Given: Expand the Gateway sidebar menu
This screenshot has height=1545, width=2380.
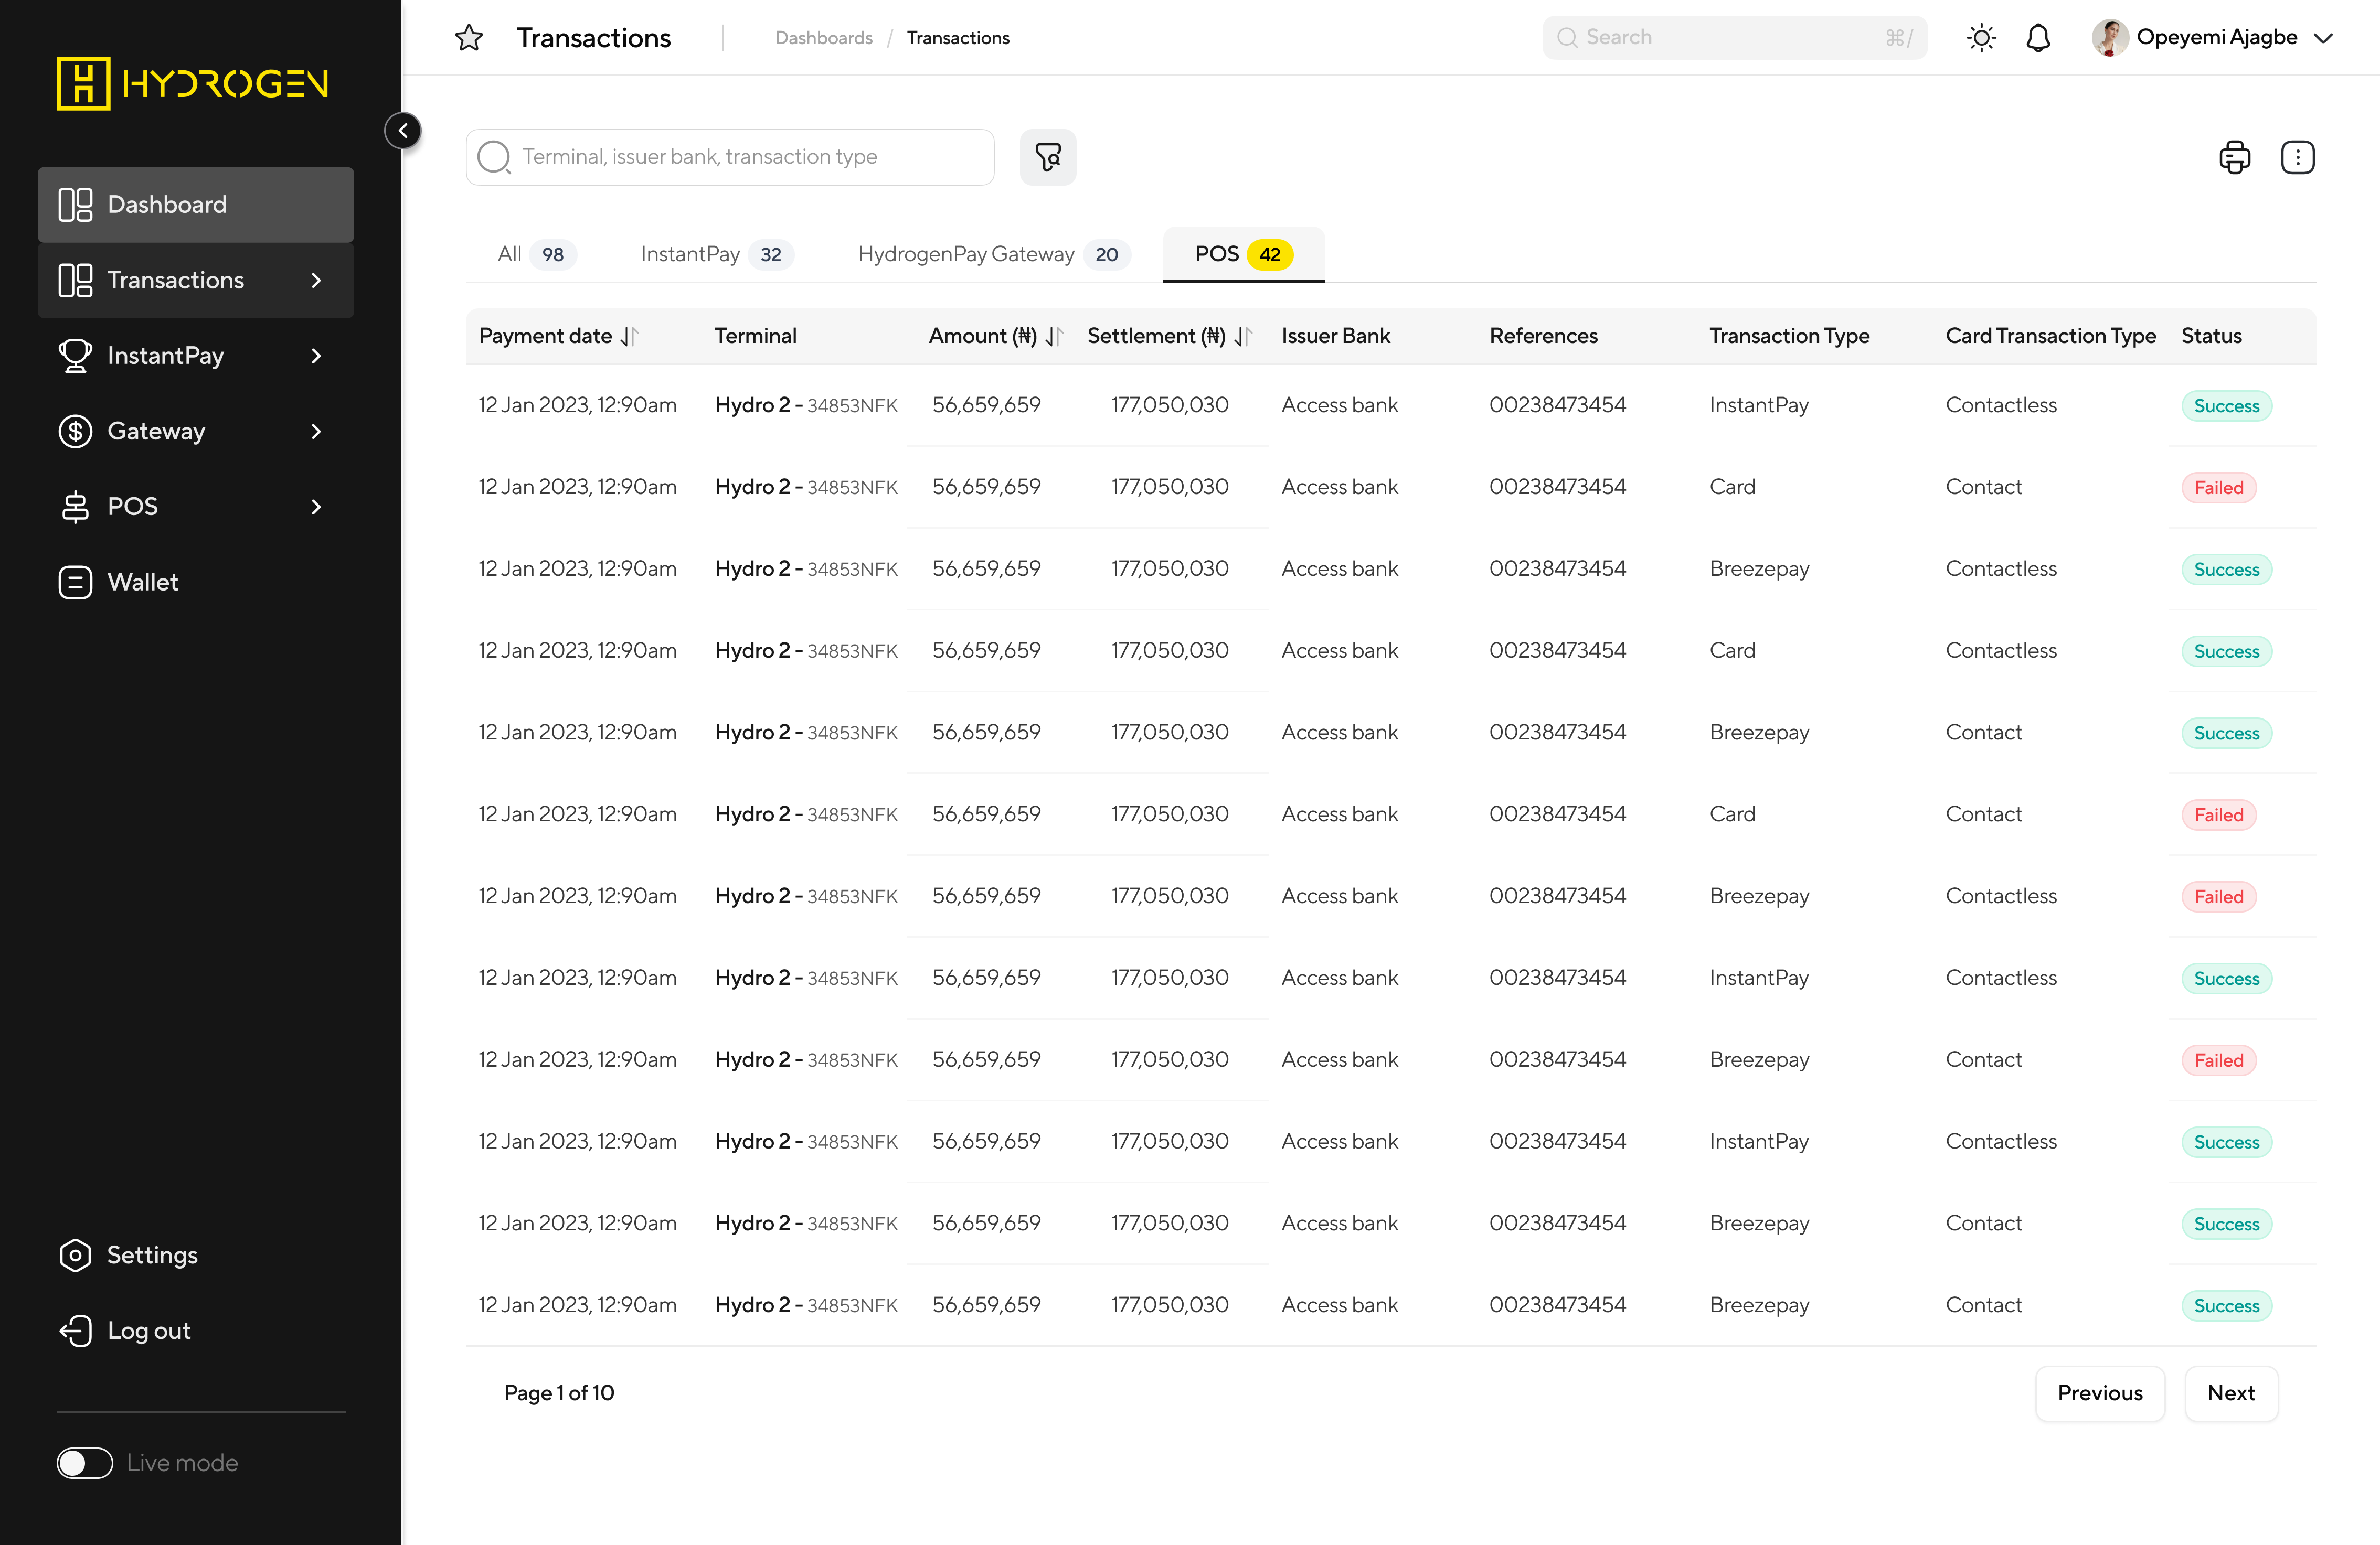Looking at the screenshot, I should pyautogui.click(x=316, y=432).
